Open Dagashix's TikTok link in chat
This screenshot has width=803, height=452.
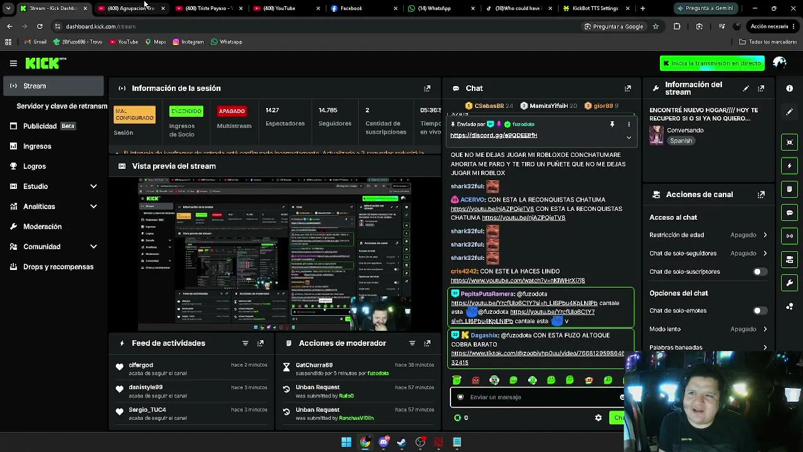tap(538, 358)
